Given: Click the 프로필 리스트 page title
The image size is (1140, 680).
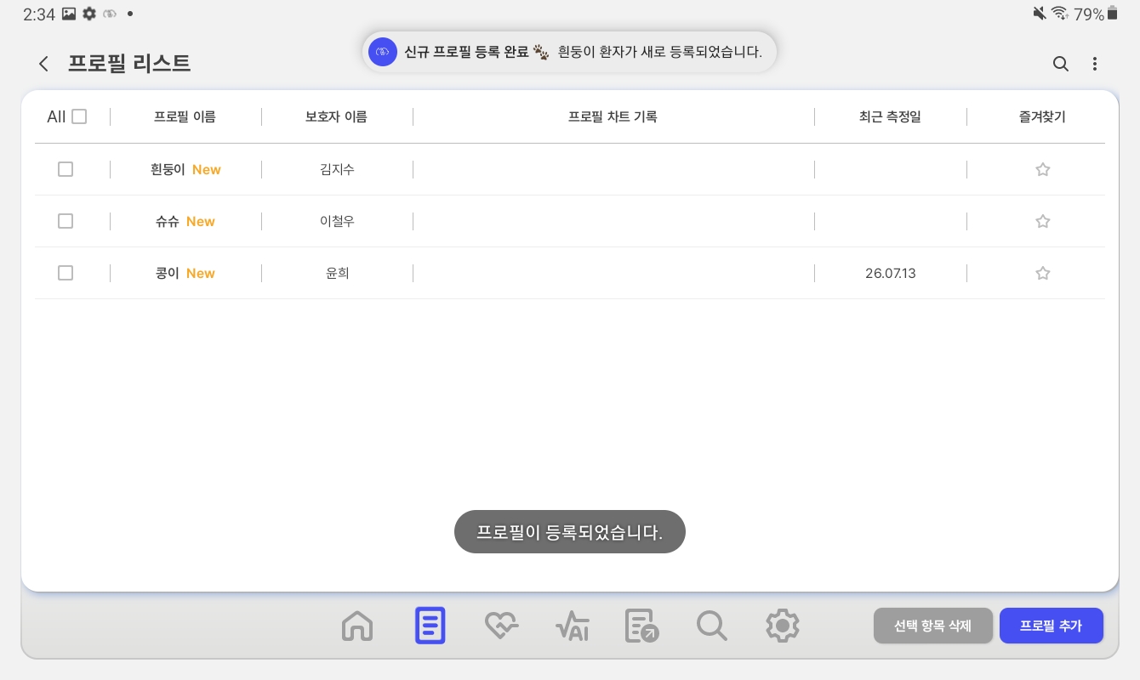Looking at the screenshot, I should (129, 63).
